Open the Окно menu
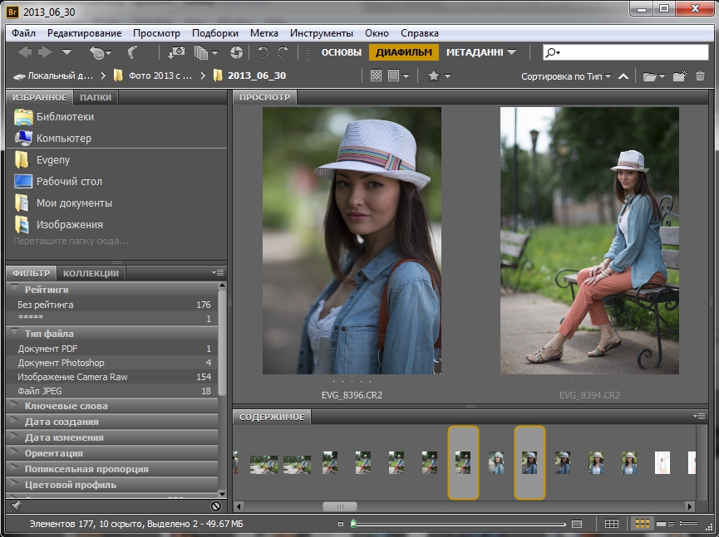This screenshot has height=537, width=719. [377, 33]
